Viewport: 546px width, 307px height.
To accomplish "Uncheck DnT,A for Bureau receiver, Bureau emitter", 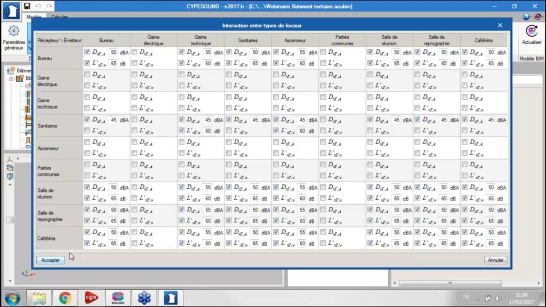I will (87, 52).
